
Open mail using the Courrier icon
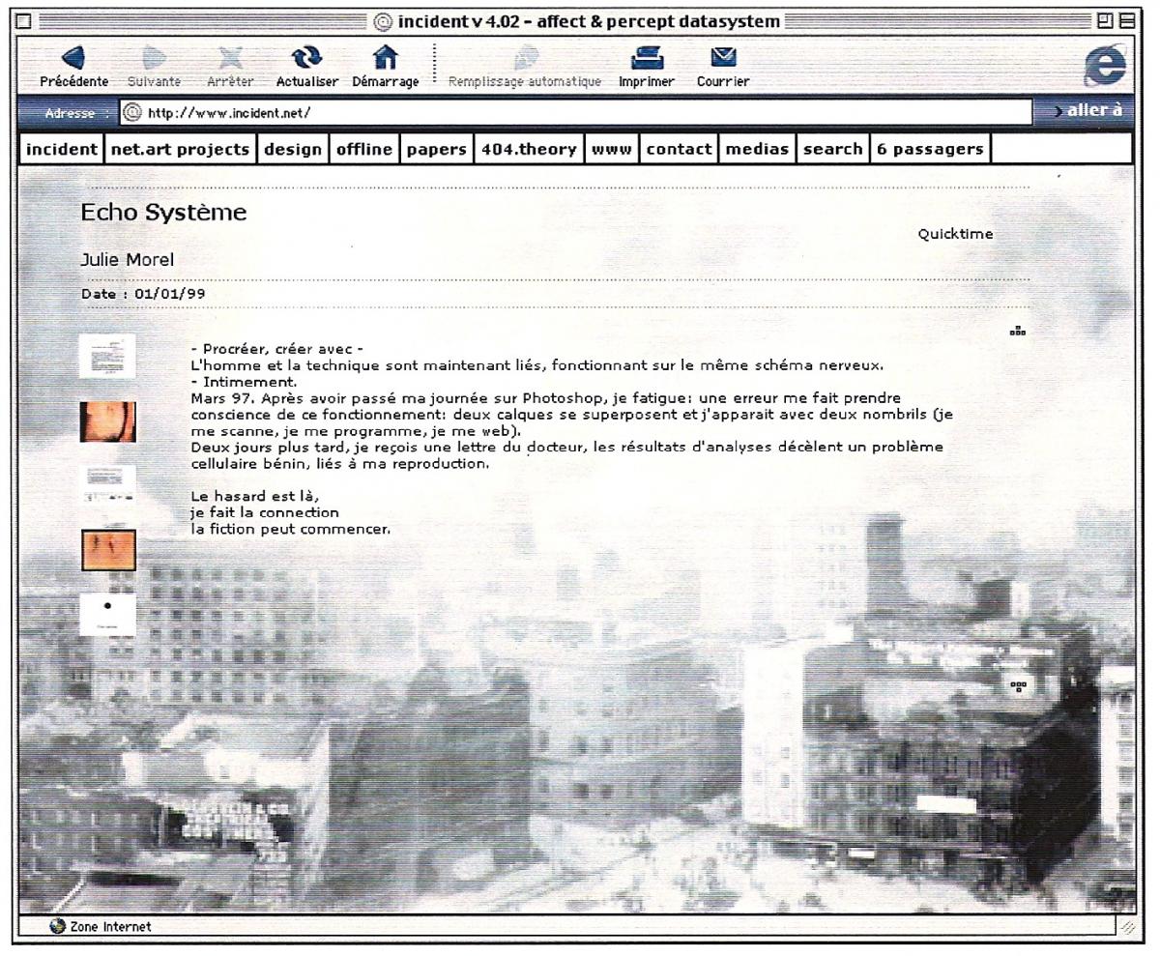pyautogui.click(x=722, y=61)
